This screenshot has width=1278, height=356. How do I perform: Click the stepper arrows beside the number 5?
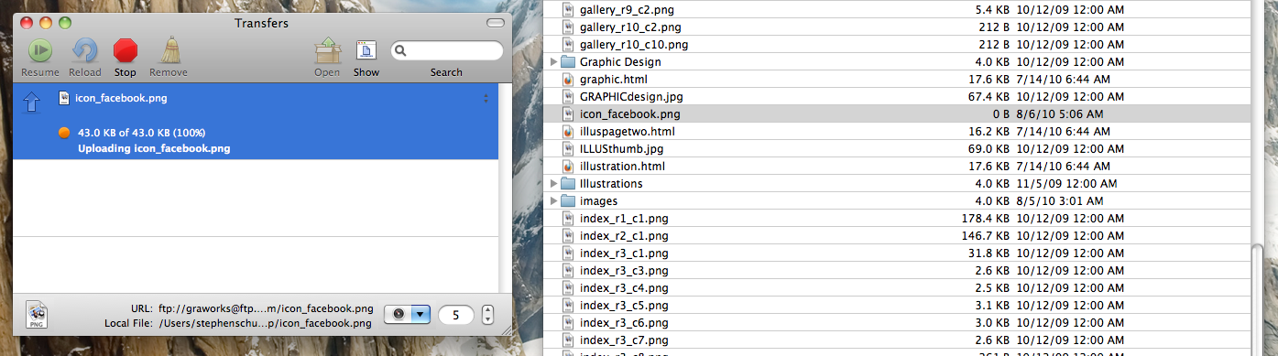(487, 314)
